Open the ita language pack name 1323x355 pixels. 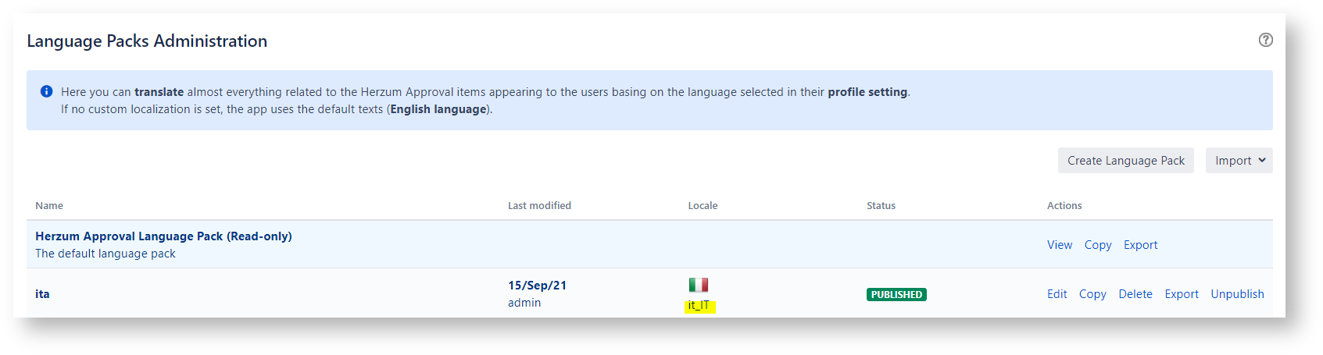coord(42,294)
